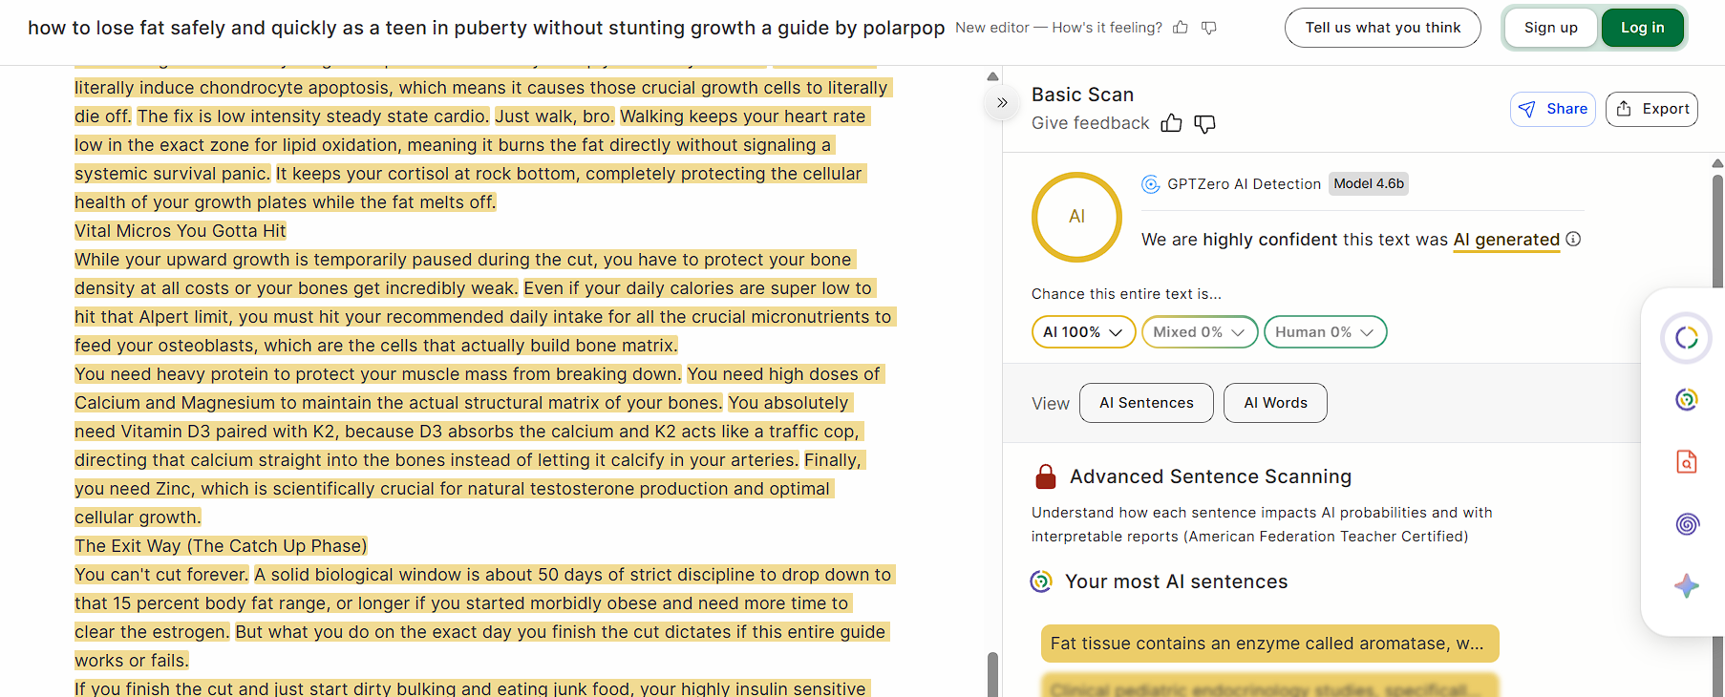
Task: Click the AI result circle indicator
Action: click(x=1076, y=217)
